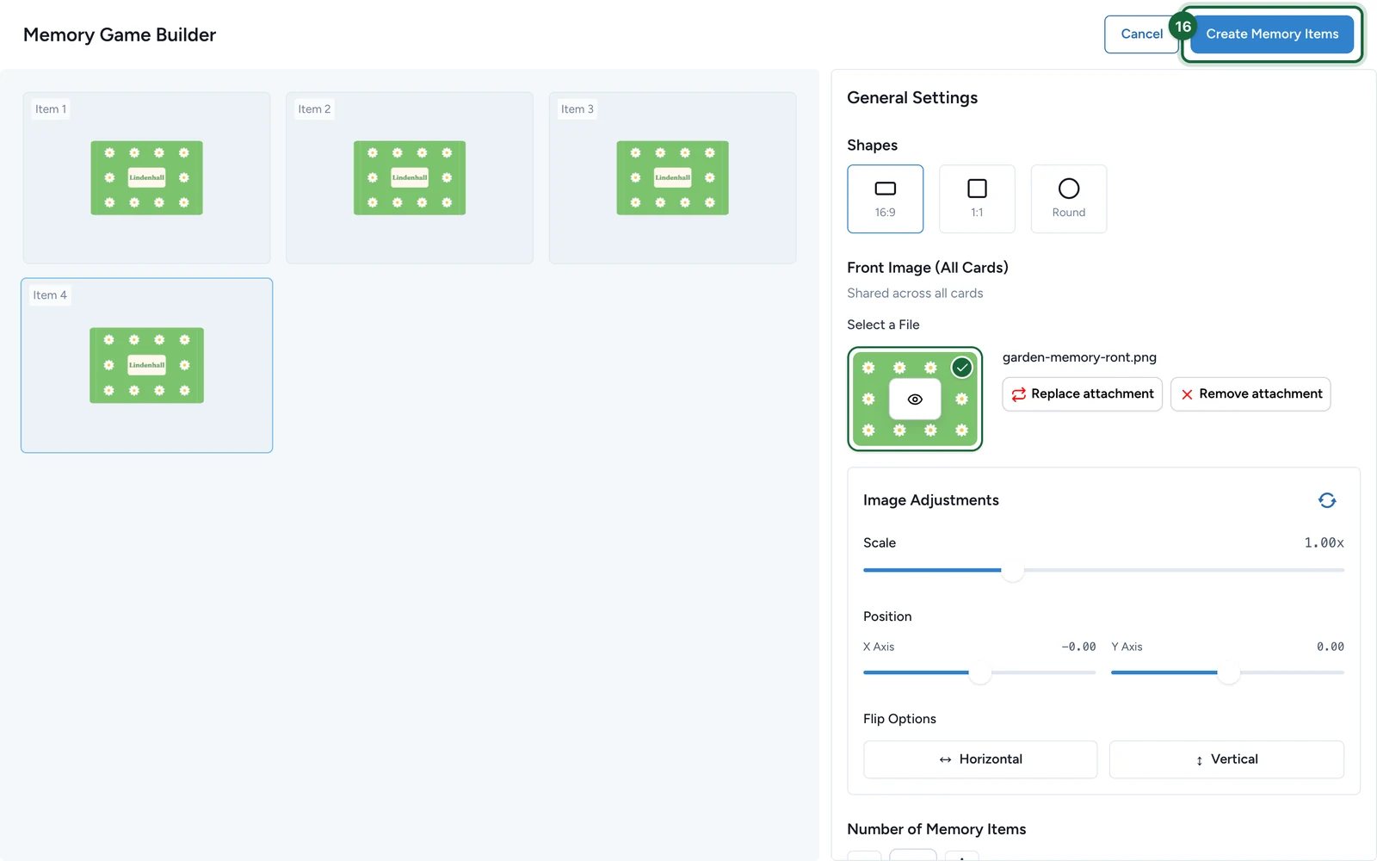This screenshot has width=1377, height=861.
Task: Click the Scale value 1.00x
Action: point(1324,542)
